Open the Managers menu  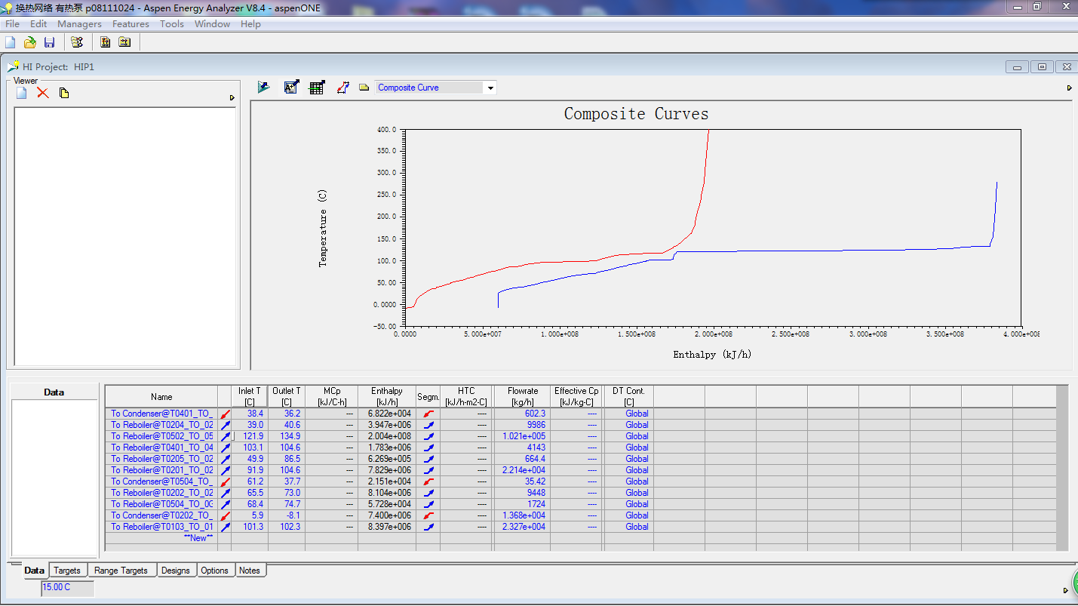coord(79,24)
